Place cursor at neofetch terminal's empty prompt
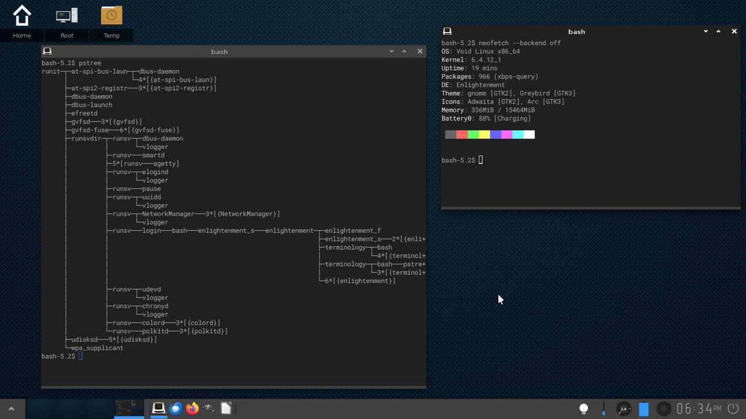Screen dimensions: 746x419 (481, 160)
